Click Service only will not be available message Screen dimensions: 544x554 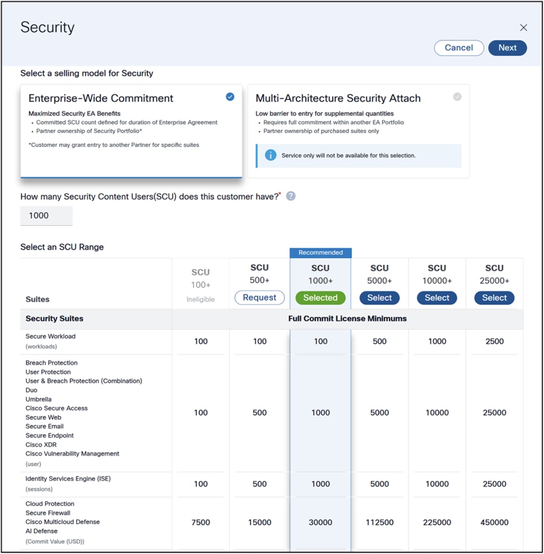point(348,155)
